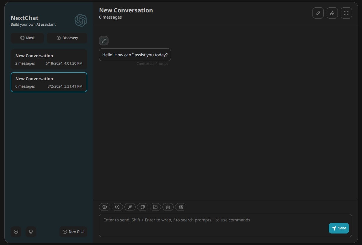This screenshot has width=362, height=245.
Task: Expand the Contextual Prompt label
Action: 152,64
